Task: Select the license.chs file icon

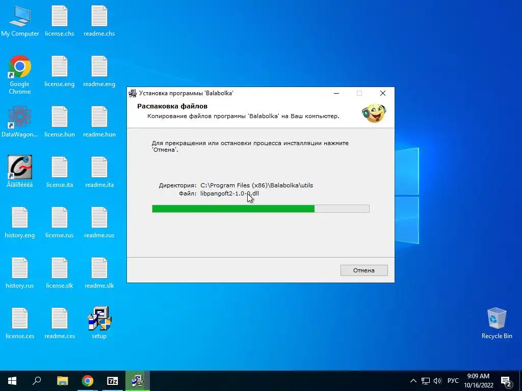Action: tap(59, 21)
